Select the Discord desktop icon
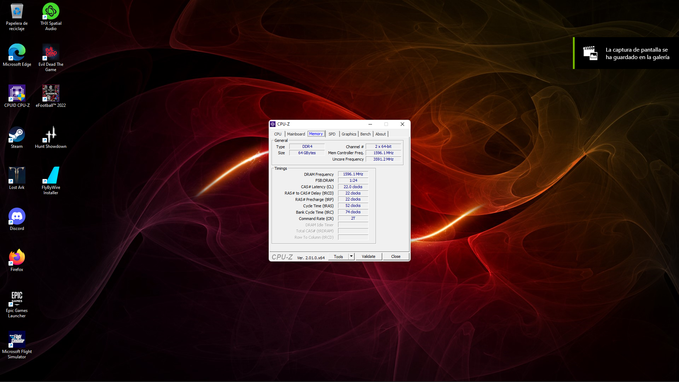This screenshot has height=382, width=679. click(x=17, y=216)
